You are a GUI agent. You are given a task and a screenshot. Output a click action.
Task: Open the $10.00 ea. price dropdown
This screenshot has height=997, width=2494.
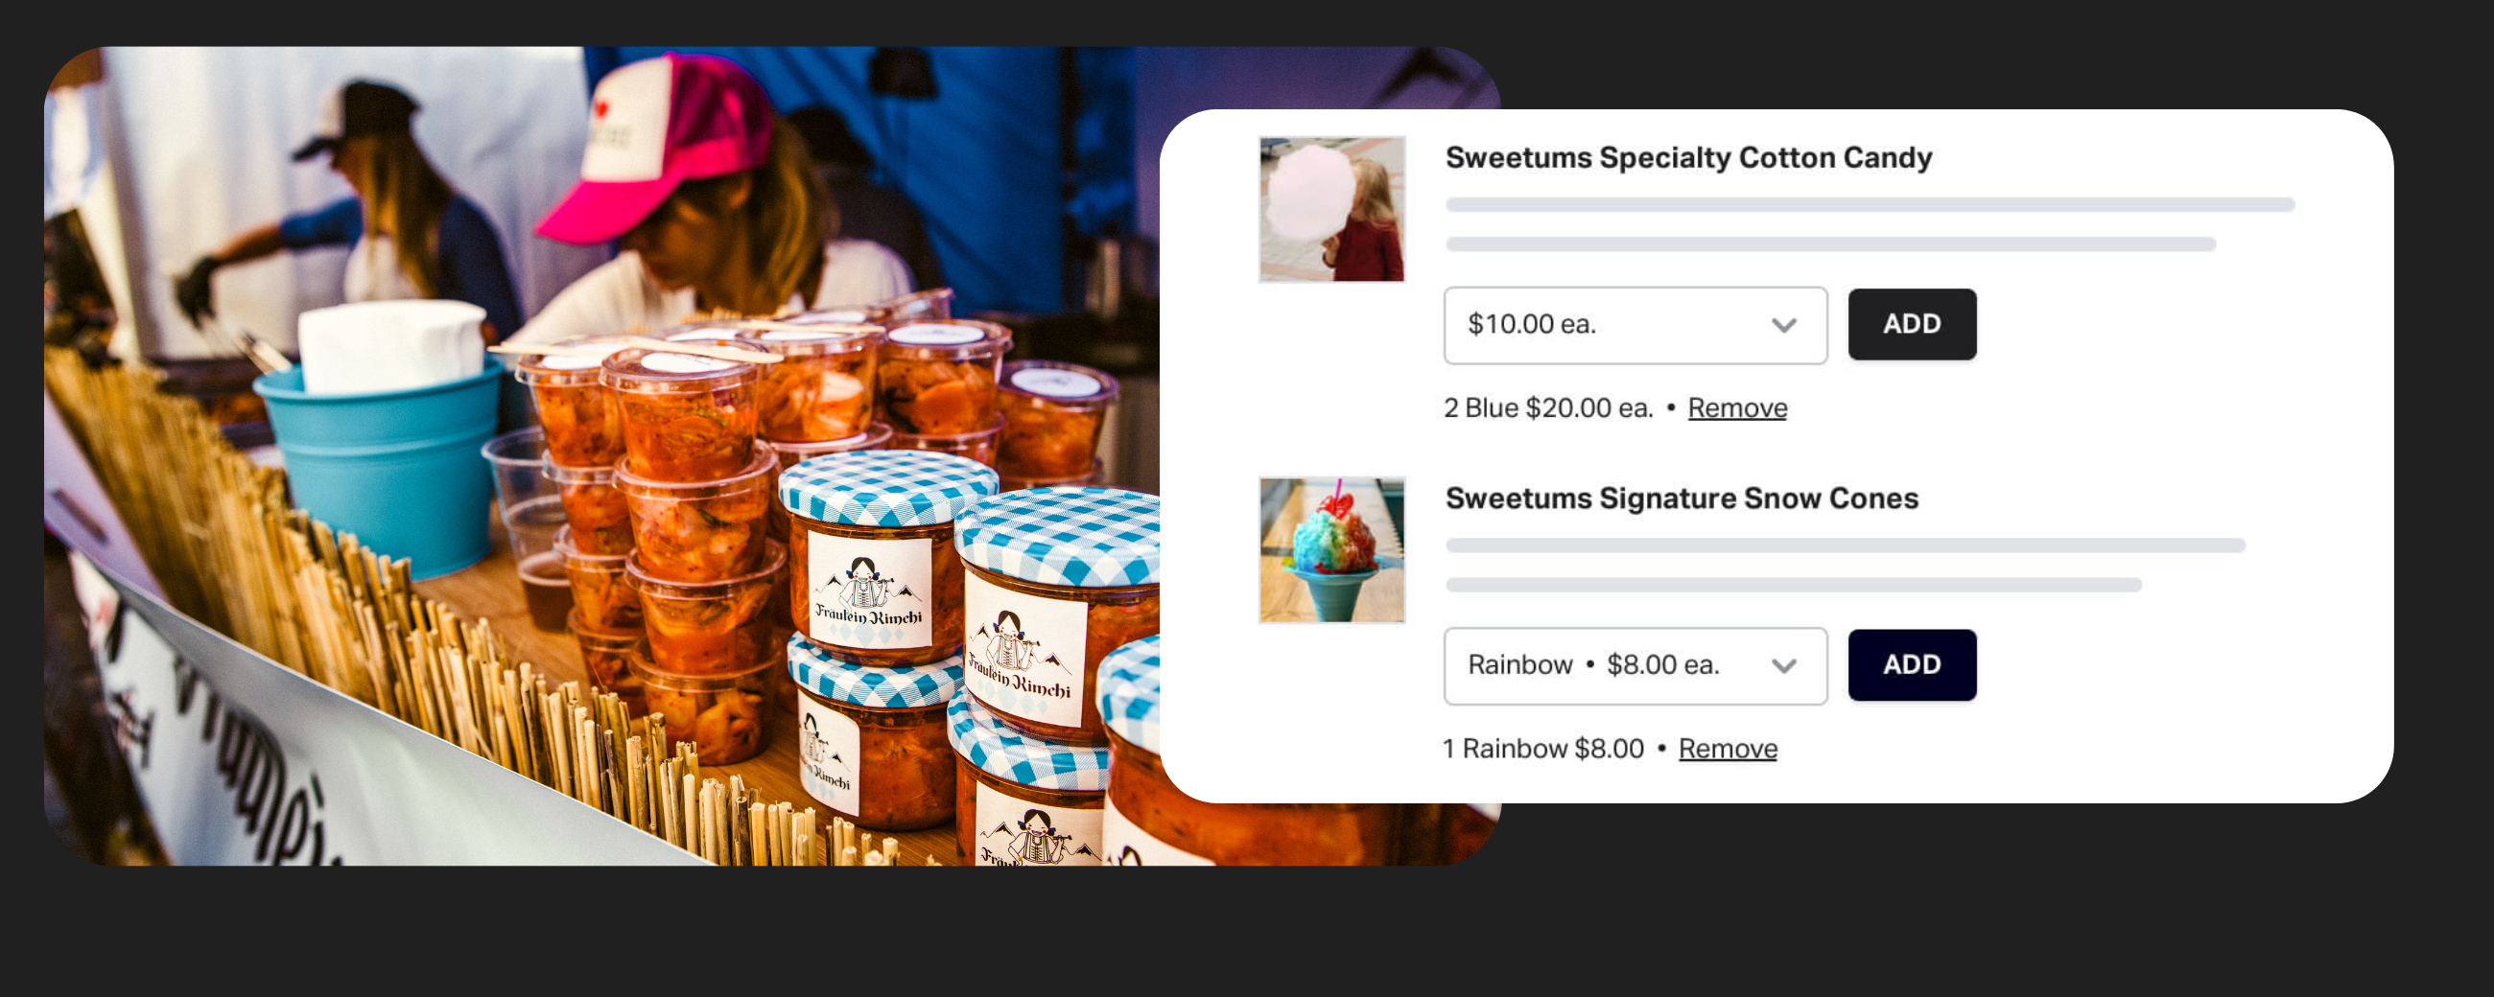click(x=1635, y=325)
